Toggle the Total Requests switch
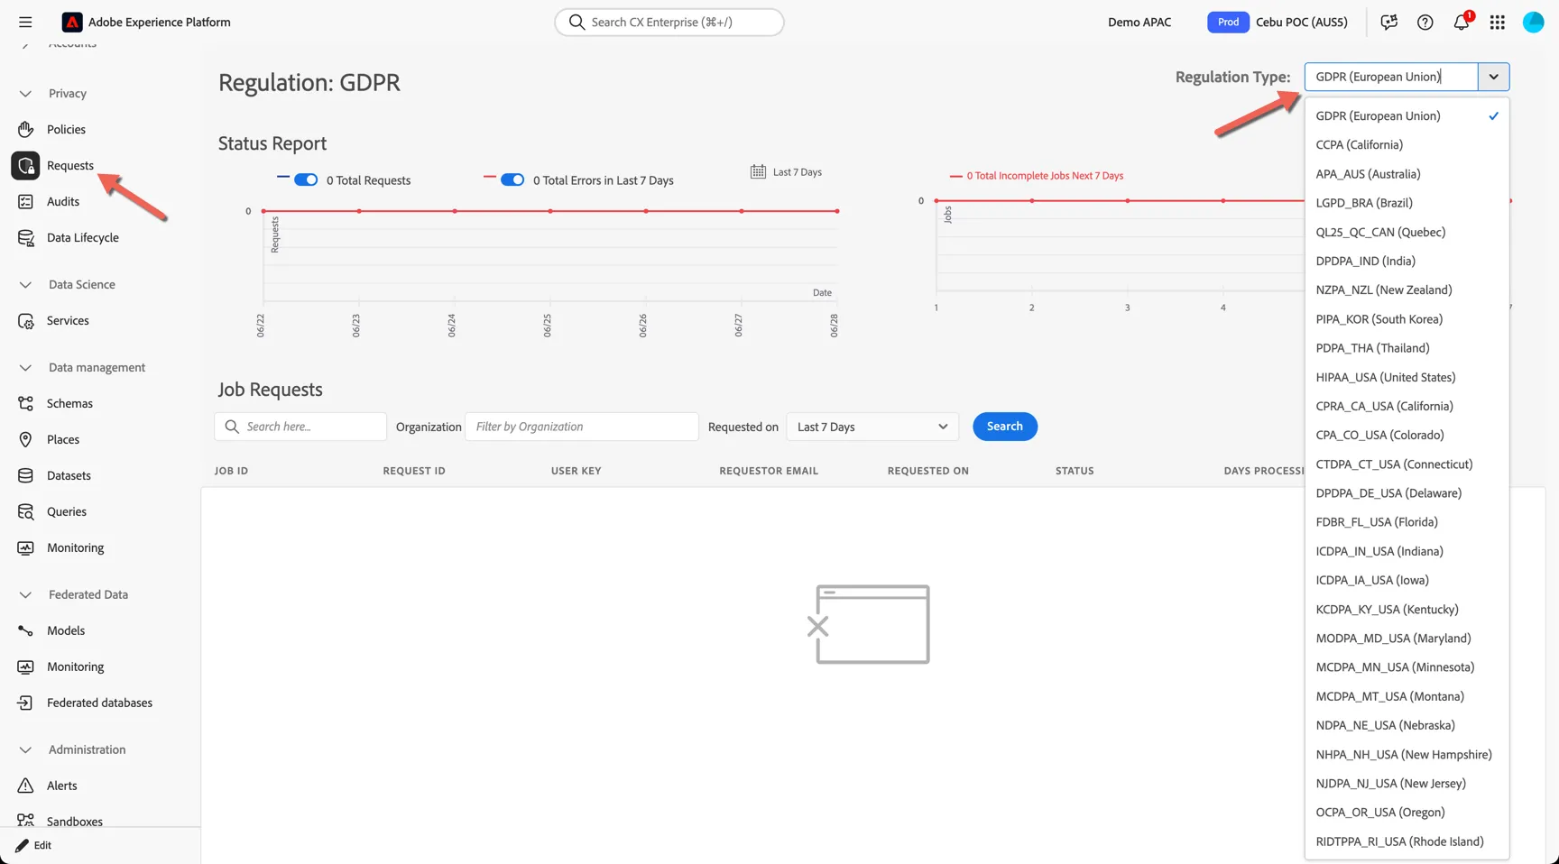Viewport: 1559px width, 864px height. point(306,179)
